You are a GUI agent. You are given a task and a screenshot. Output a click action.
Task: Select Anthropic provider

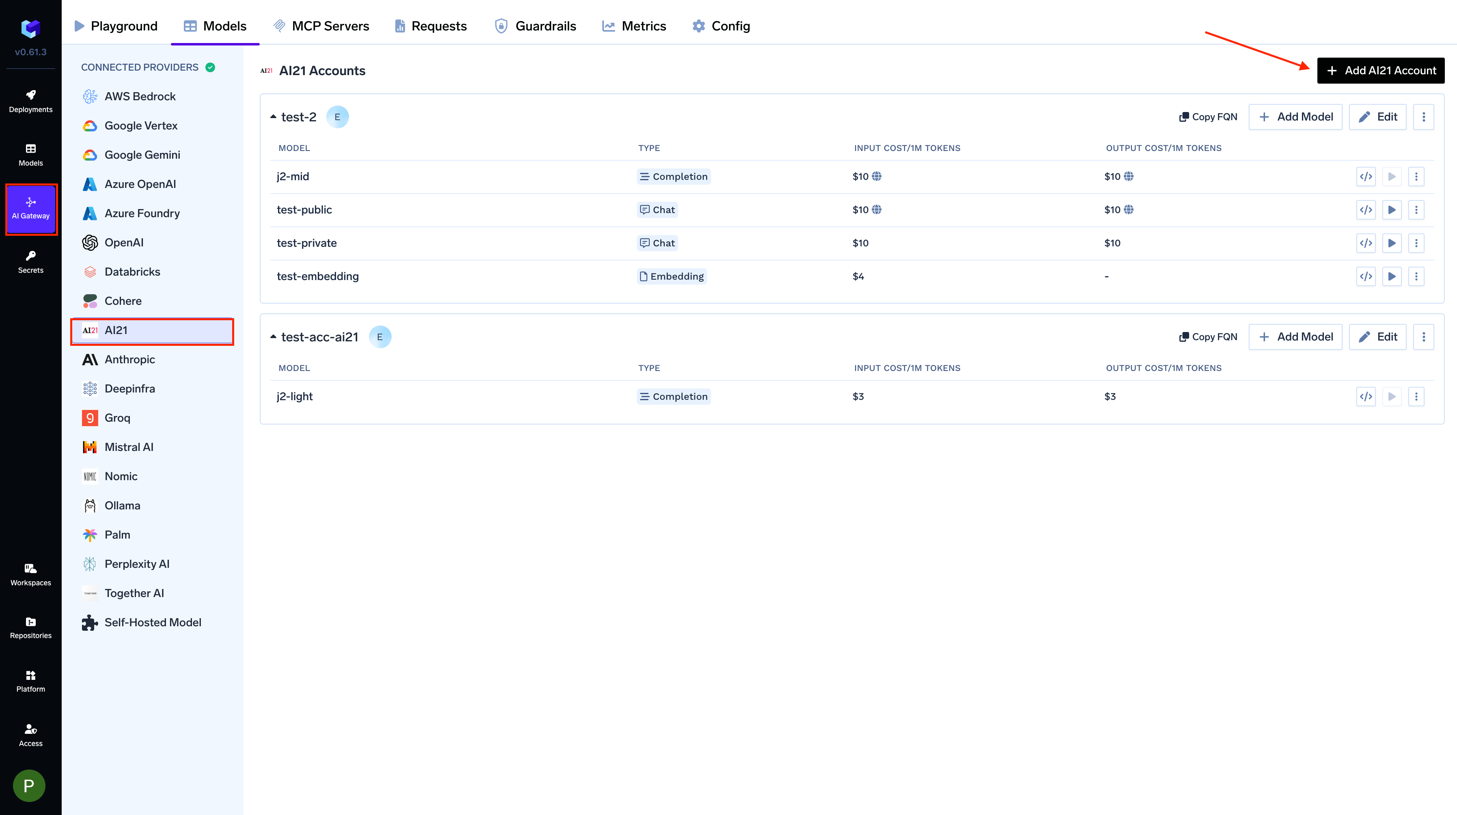(153, 360)
